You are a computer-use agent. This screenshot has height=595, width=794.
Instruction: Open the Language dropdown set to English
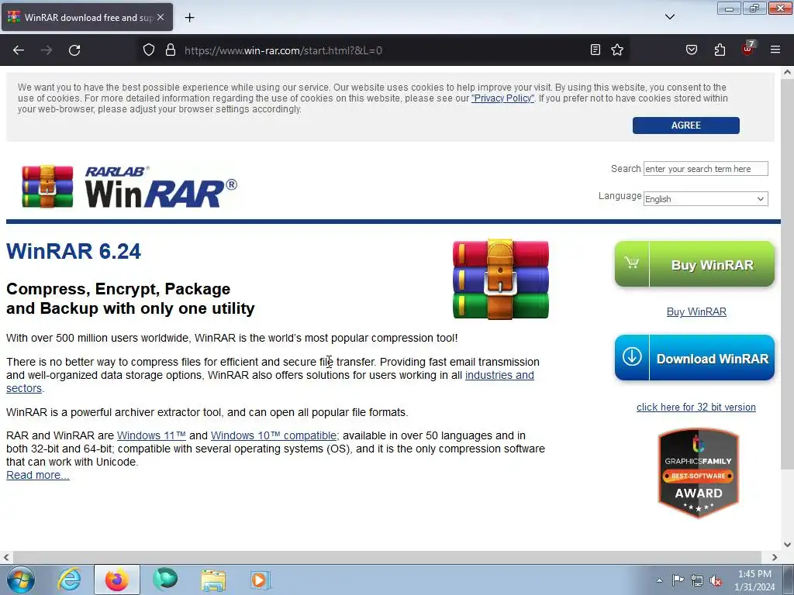tap(706, 199)
